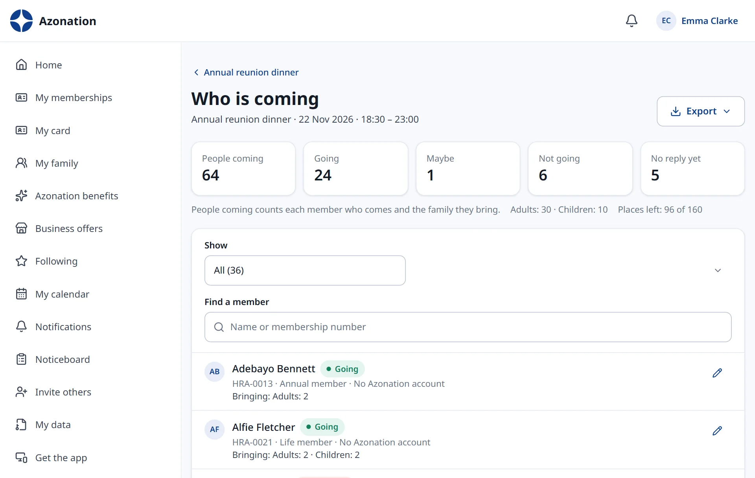Viewport: 755px width, 478px height.
Task: Open Emma Clarke profile name
Action: (709, 21)
